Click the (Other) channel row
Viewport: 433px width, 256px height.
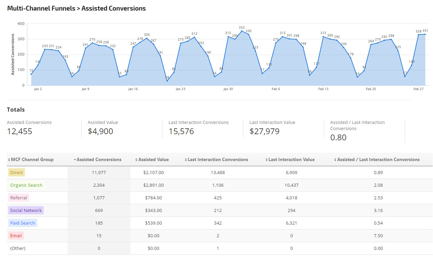tap(18, 248)
